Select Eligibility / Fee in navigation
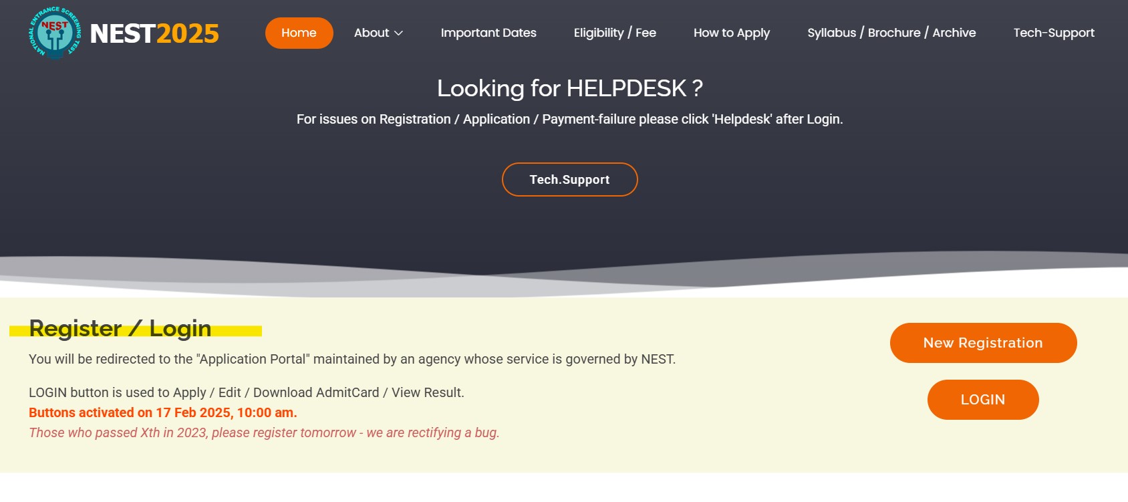The height and width of the screenshot is (502, 1128). tap(615, 33)
